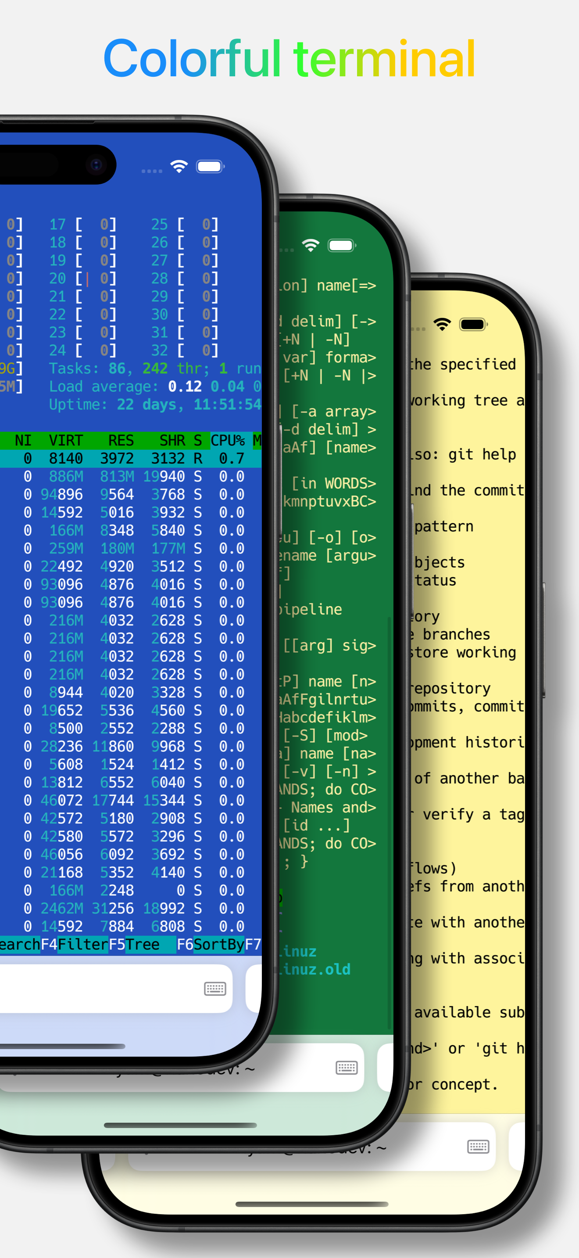Viewport: 579px width, 1258px height.
Task: Sort by the VIRT column header
Action: [66, 440]
